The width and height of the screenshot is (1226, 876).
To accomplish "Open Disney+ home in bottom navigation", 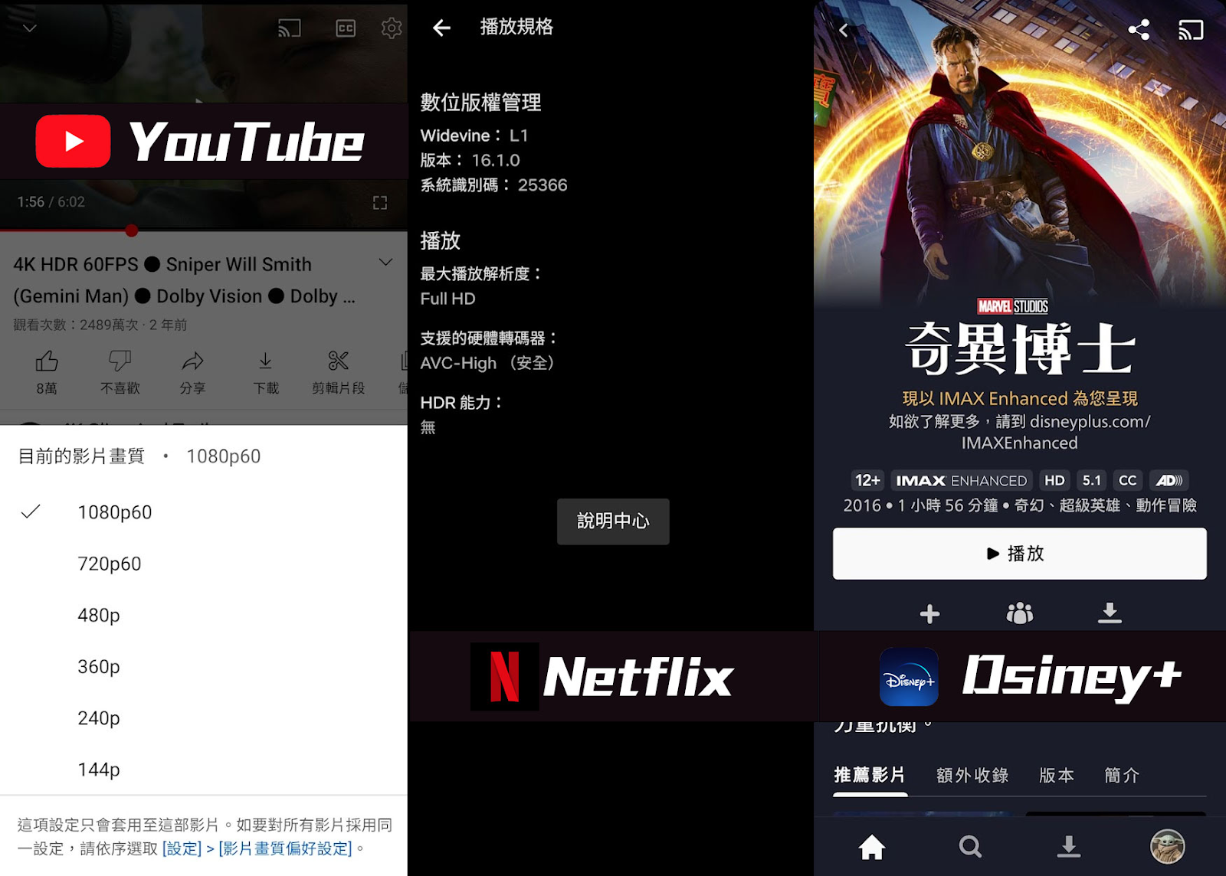I will (x=871, y=847).
